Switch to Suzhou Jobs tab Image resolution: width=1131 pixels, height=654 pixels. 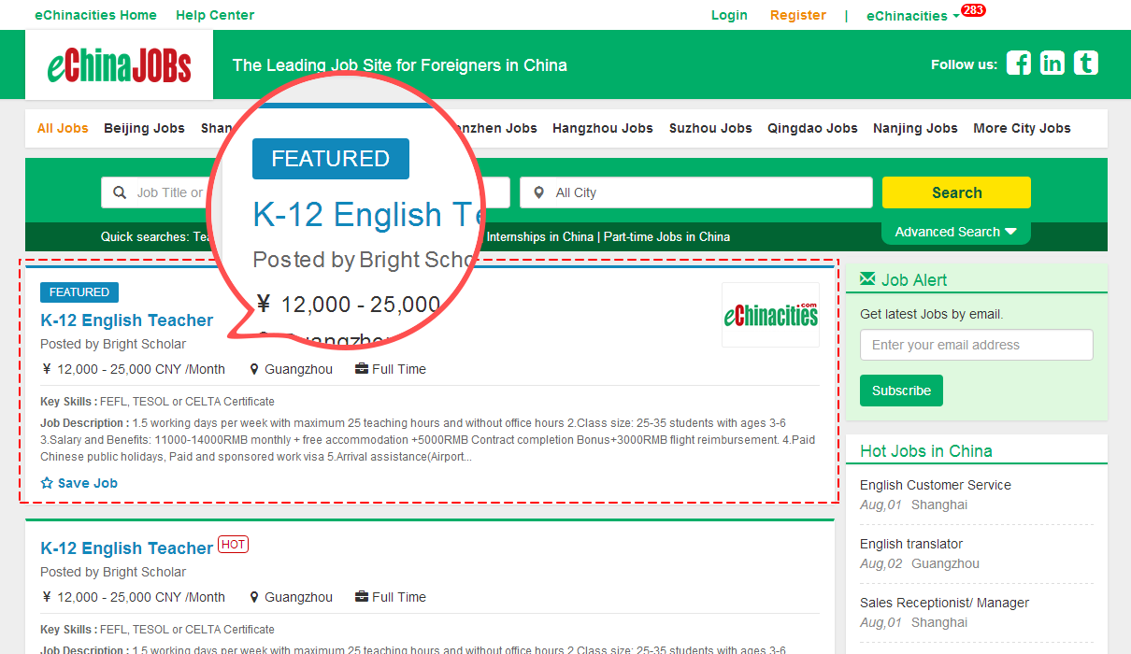coord(710,128)
